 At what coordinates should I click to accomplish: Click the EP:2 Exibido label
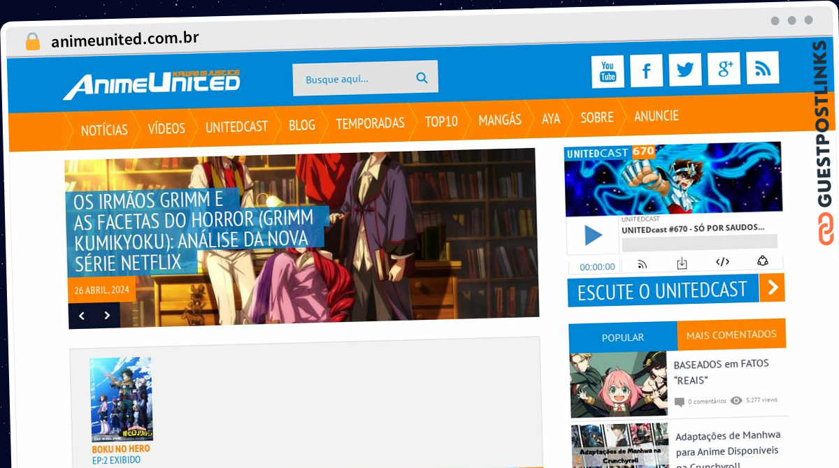tap(116, 460)
